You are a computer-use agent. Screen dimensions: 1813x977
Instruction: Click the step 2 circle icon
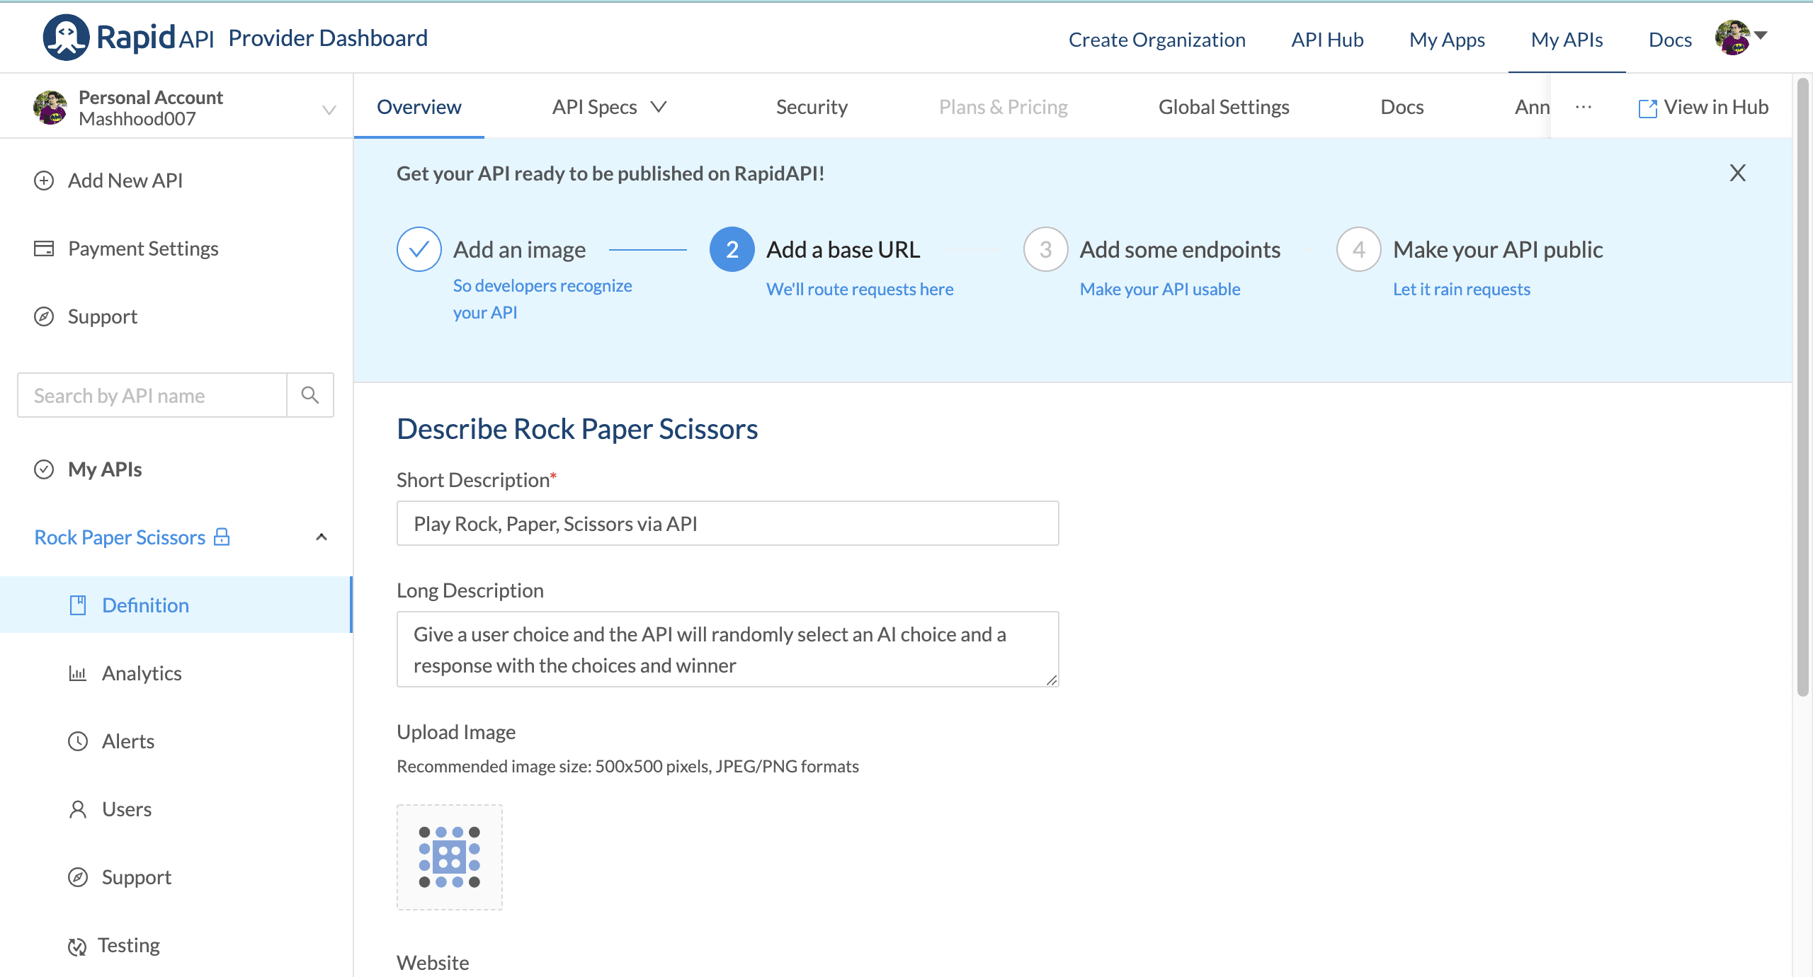pyautogui.click(x=732, y=249)
